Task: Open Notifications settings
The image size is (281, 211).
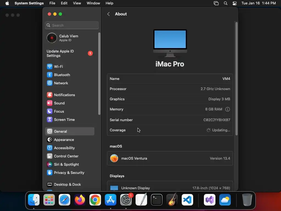Action: (x=69, y=95)
